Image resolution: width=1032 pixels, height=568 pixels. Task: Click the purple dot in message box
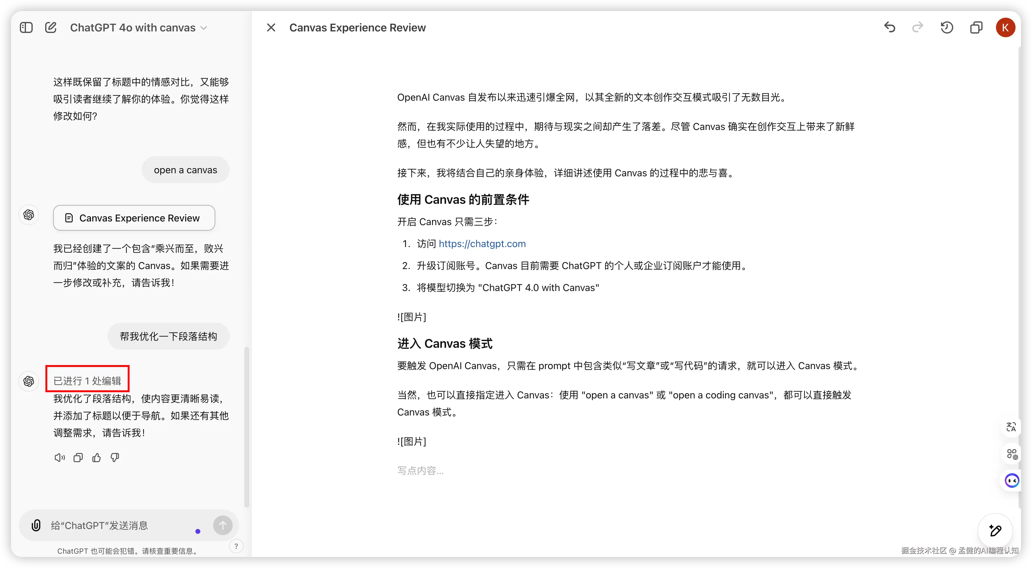(198, 531)
